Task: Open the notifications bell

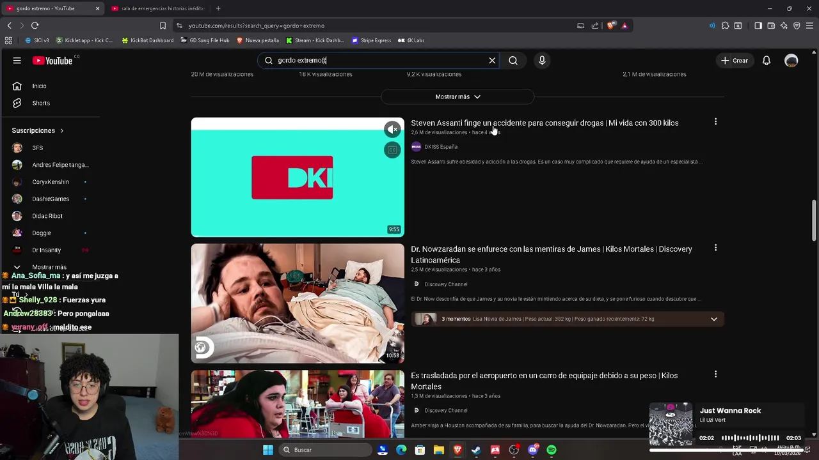Action: pyautogui.click(x=767, y=61)
